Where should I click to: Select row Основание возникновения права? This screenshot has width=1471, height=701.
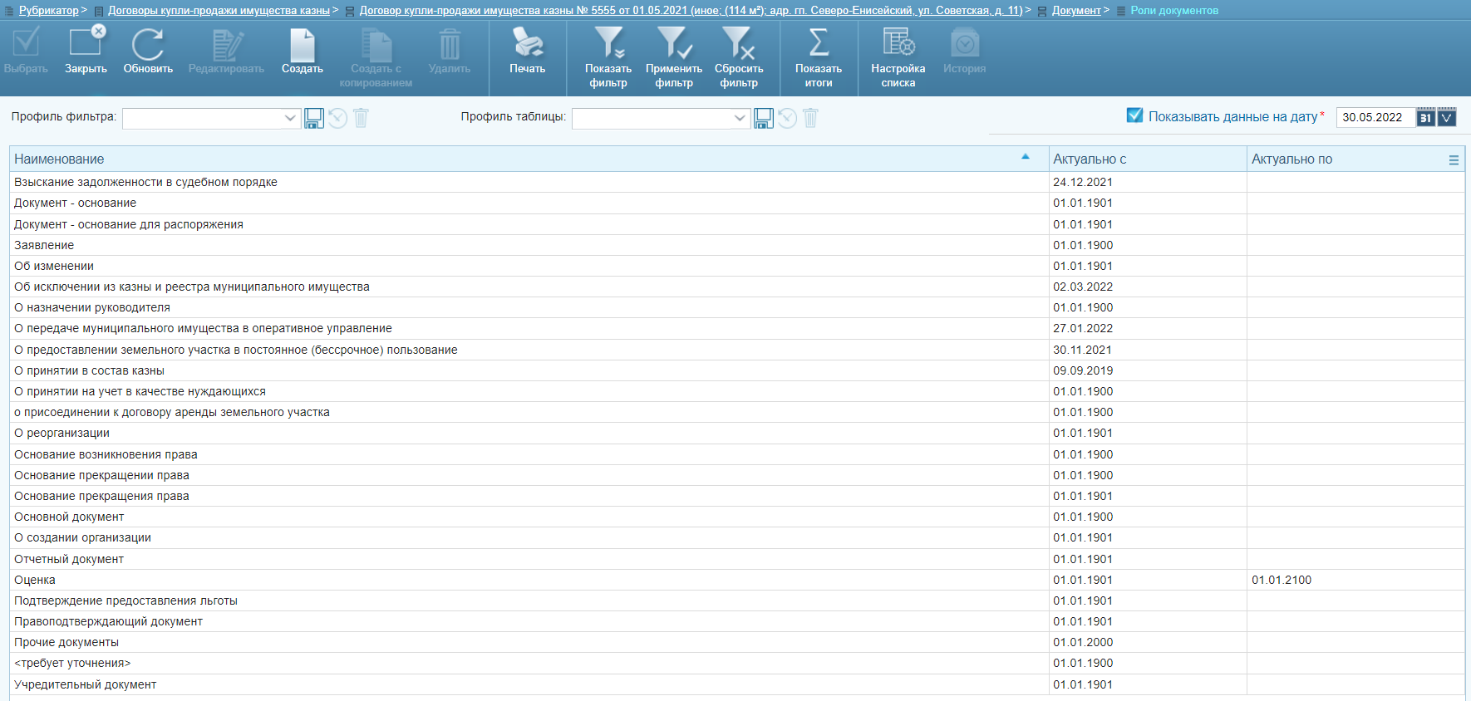[736, 454]
